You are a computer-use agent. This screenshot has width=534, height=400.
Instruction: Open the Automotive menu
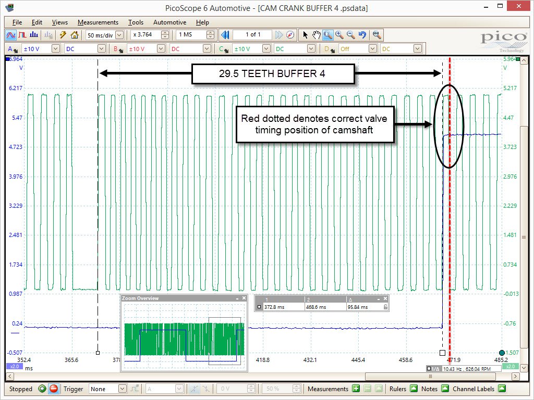pyautogui.click(x=169, y=22)
